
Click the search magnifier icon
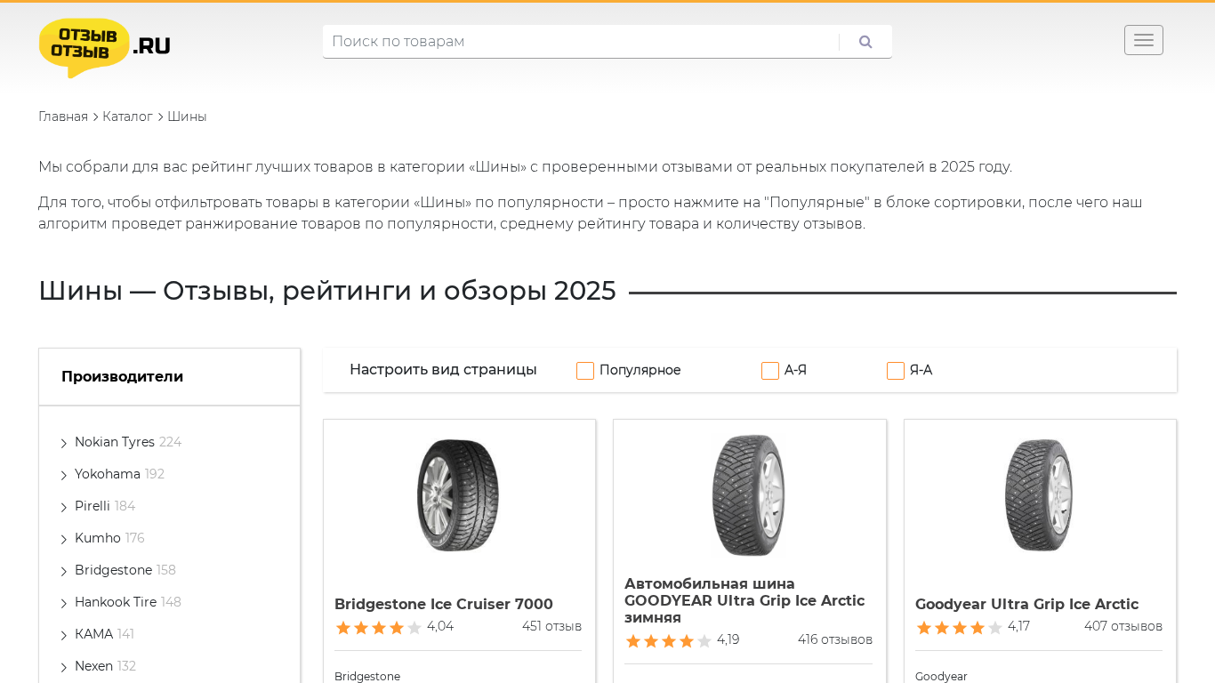[x=865, y=42]
